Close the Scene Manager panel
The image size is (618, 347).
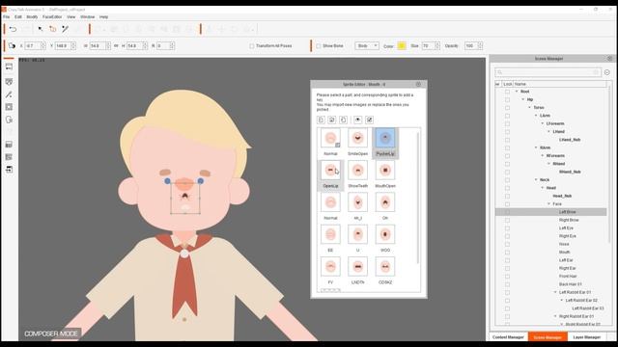pyautogui.click(x=609, y=58)
